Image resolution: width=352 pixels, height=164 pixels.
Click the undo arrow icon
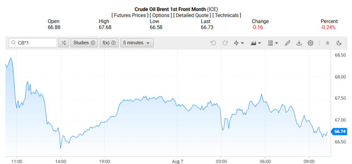pyautogui.click(x=213, y=43)
